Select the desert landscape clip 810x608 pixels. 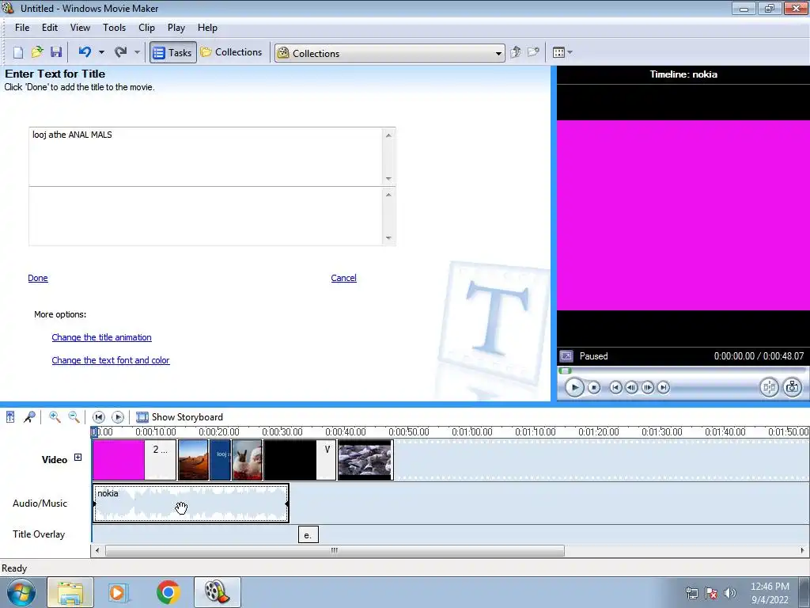pyautogui.click(x=193, y=460)
